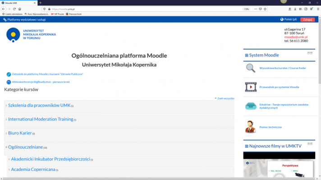Viewport: 321px width, 180px height.
Task: Open the UMKTV video thumbnail
Action: click(x=279, y=165)
